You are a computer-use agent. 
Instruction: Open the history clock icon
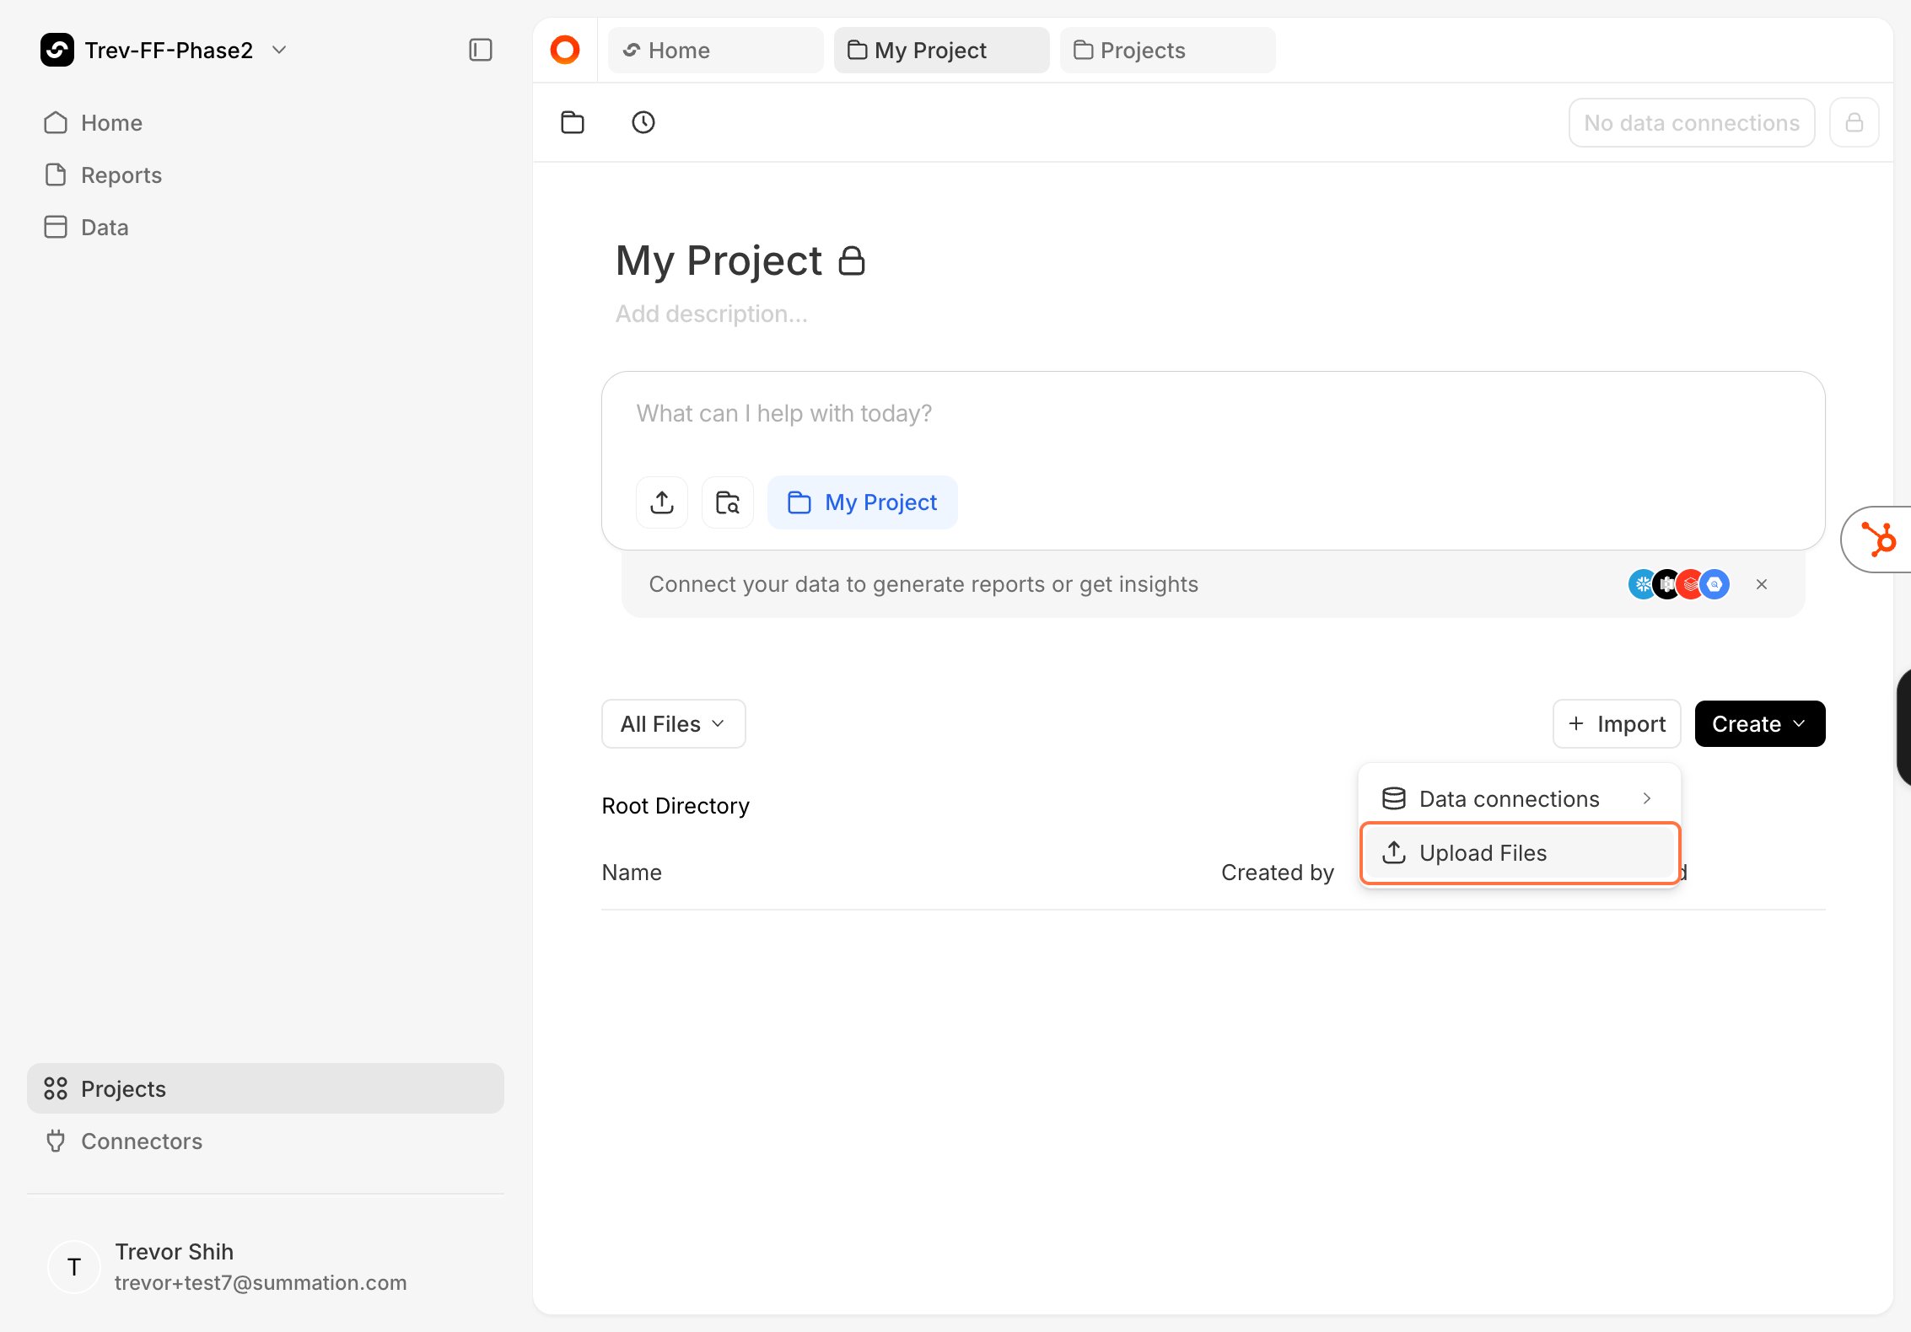tap(643, 122)
